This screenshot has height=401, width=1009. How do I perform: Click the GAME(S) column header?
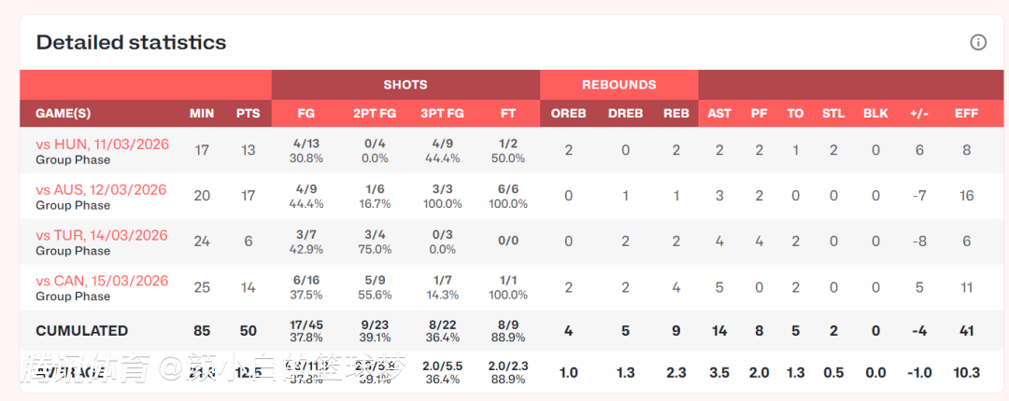coord(64,113)
